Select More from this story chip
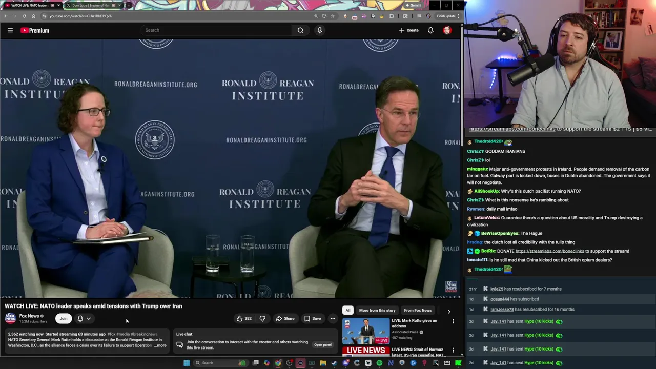 coord(377,310)
